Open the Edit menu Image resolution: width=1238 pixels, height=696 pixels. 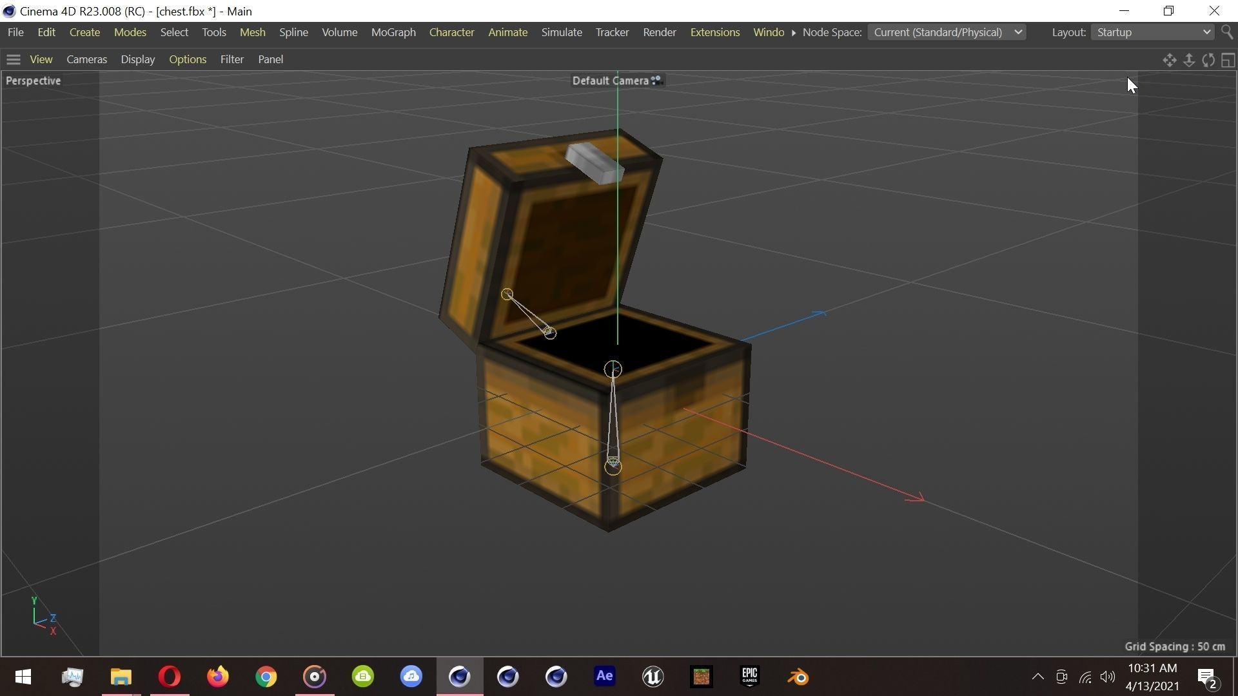click(46, 32)
